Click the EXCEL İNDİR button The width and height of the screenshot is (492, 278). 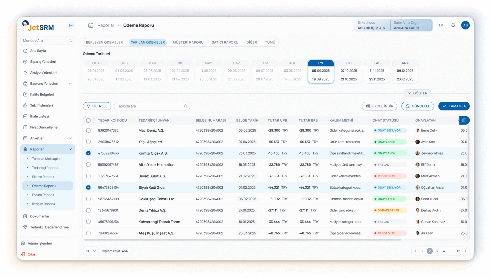(379, 106)
